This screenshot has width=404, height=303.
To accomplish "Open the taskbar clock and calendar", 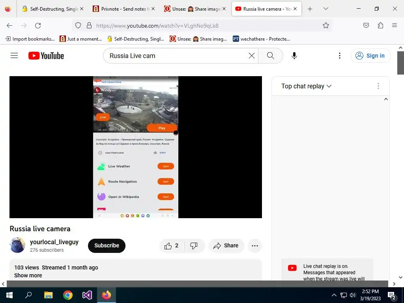I will (x=370, y=295).
